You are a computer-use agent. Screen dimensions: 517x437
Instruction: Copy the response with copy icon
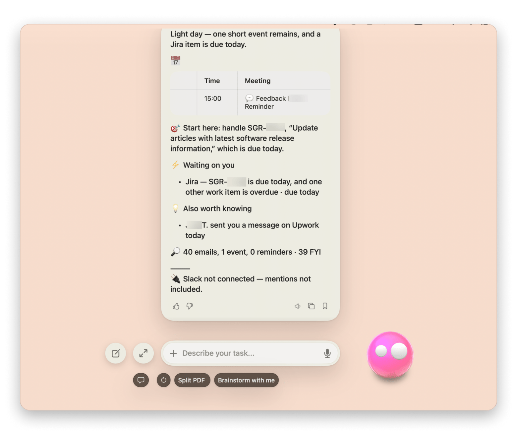coord(311,306)
